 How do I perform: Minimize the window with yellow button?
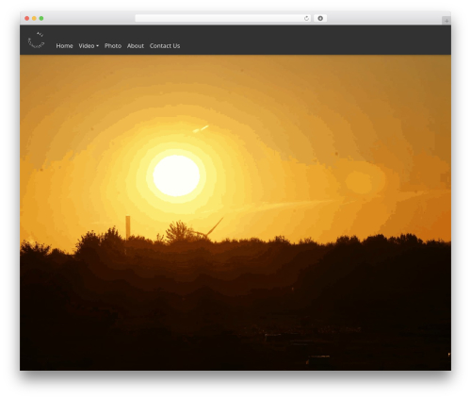click(x=34, y=18)
